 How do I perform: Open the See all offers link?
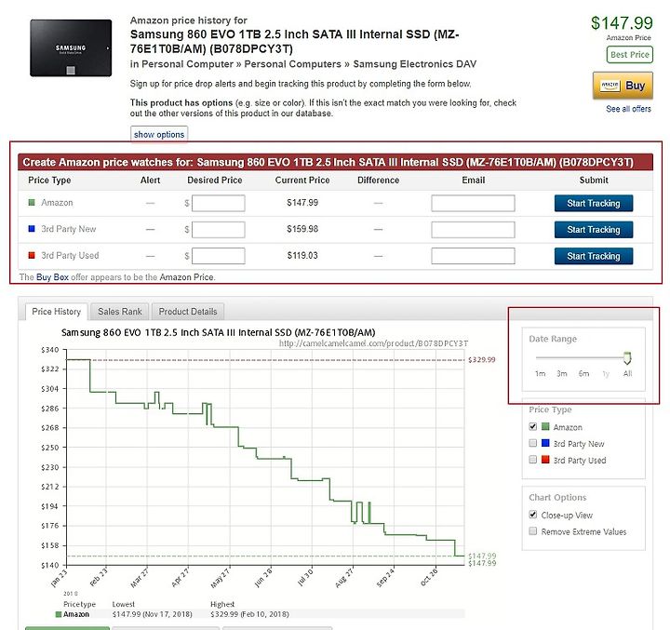coord(628,109)
